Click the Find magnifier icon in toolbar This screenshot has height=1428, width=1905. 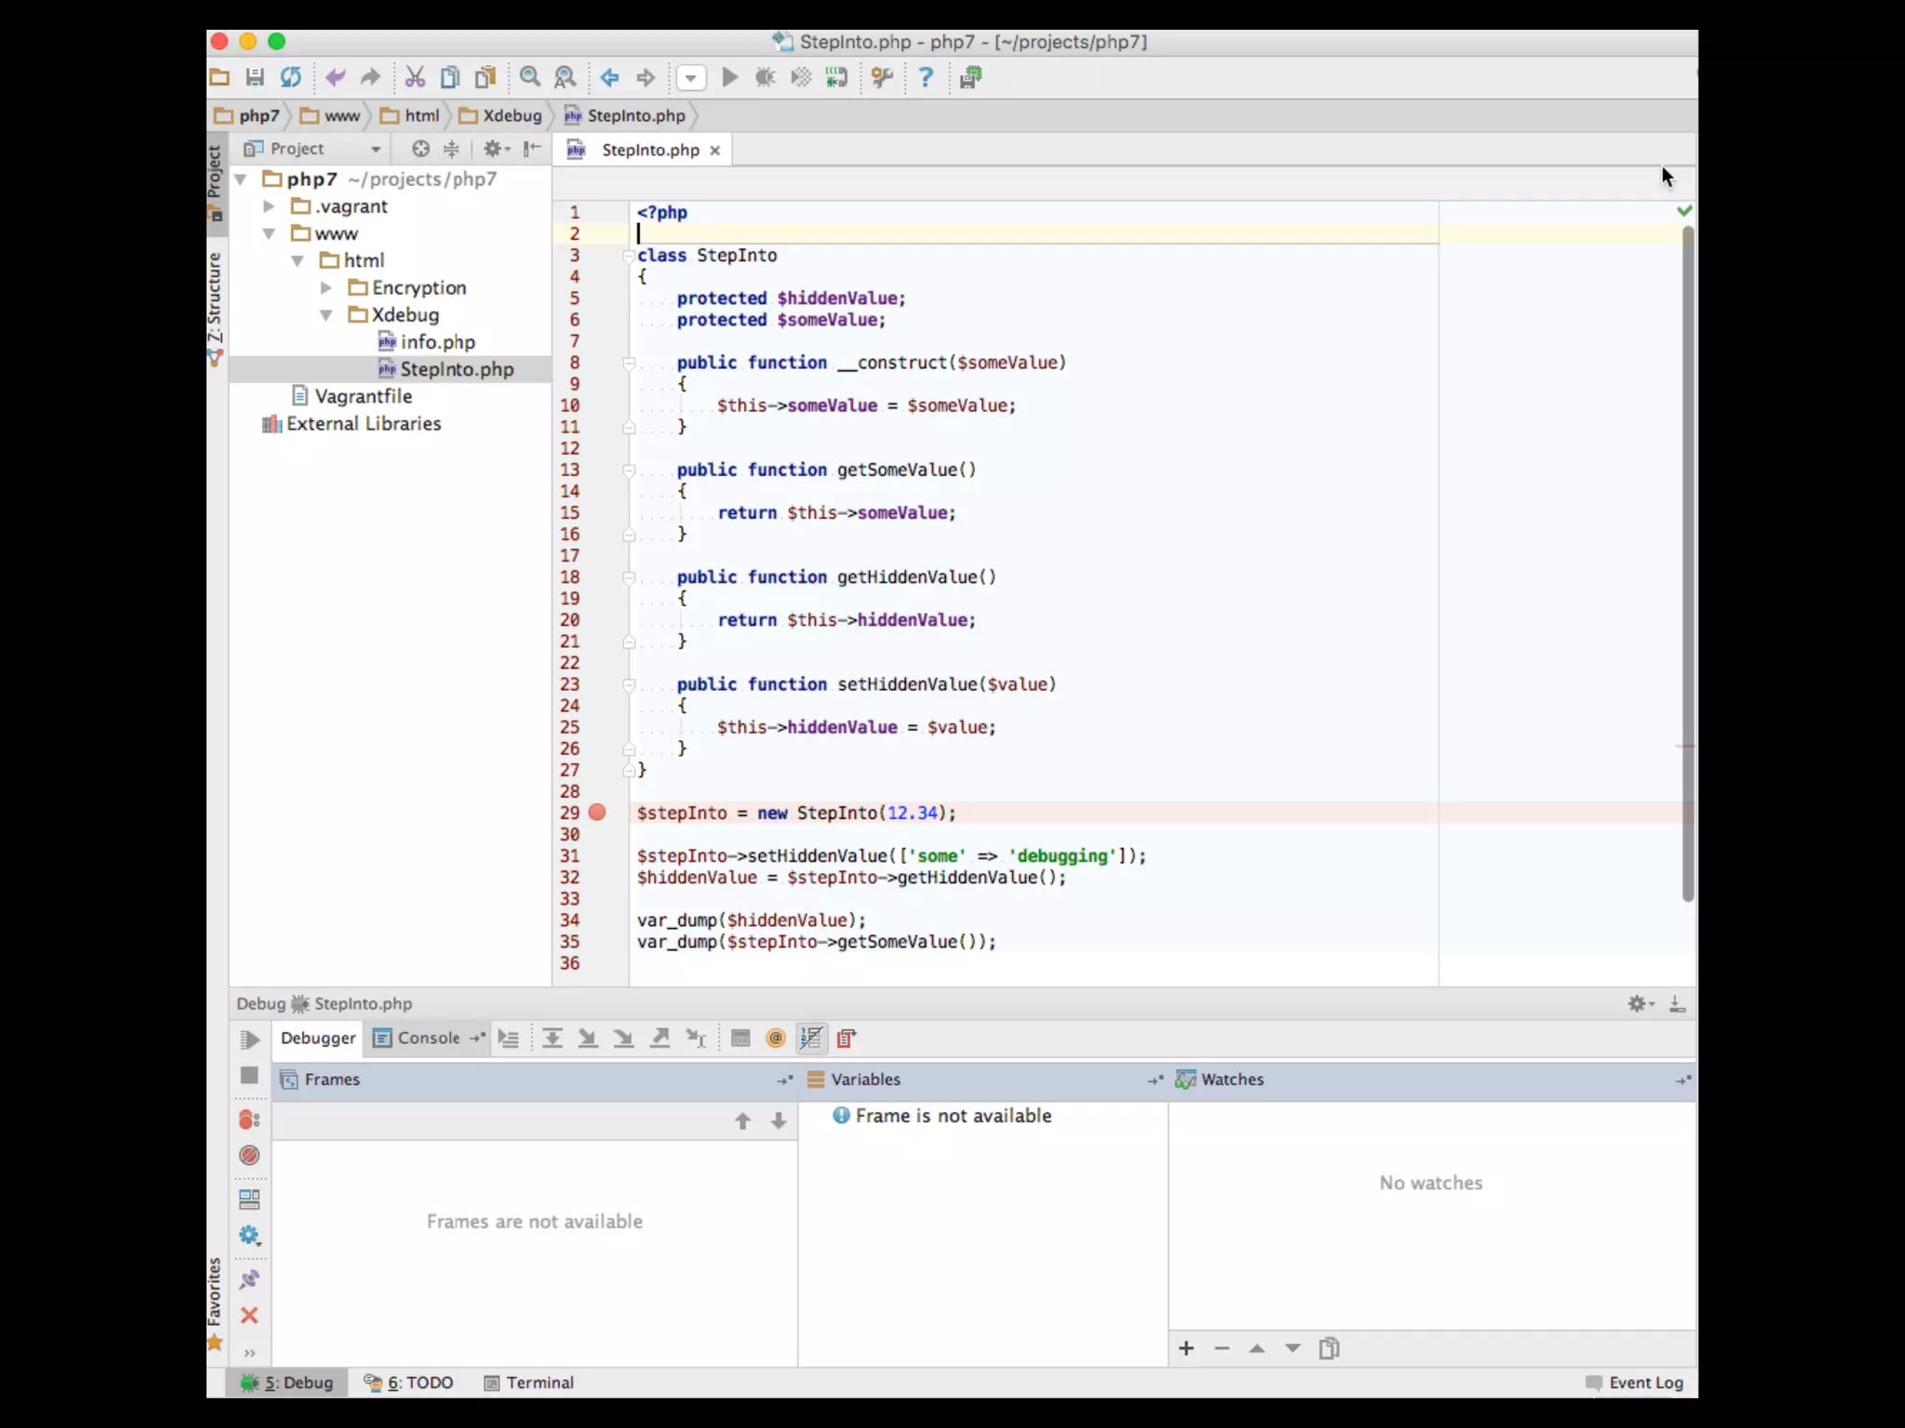coord(530,78)
